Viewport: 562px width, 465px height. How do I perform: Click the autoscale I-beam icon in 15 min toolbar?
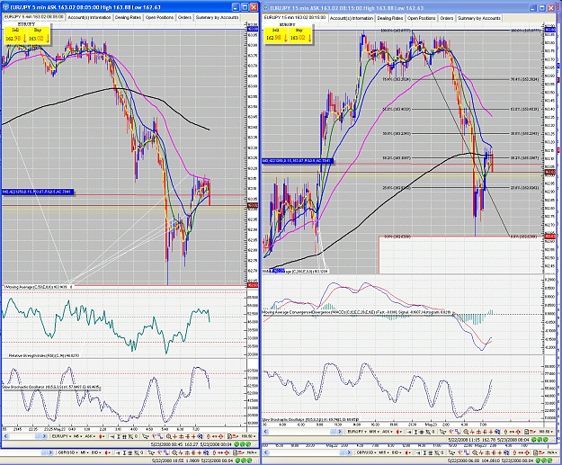tap(415, 432)
